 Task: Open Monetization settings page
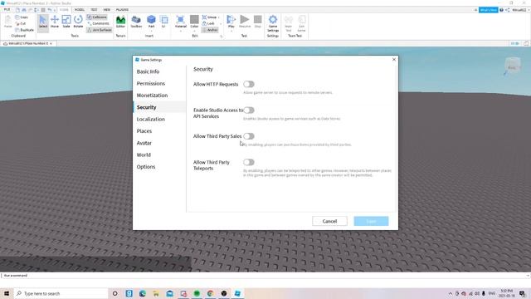pyautogui.click(x=152, y=96)
